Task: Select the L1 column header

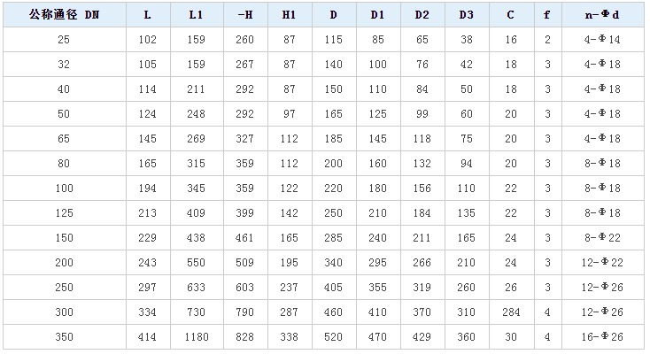Action: click(x=197, y=15)
